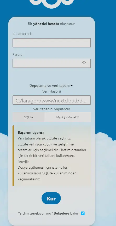116x226 pixels.
Task: Open Belgelere bakın documentation link
Action: (x=66, y=213)
